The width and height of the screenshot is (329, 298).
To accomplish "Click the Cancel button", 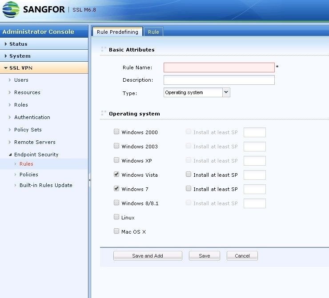I will coord(242,256).
